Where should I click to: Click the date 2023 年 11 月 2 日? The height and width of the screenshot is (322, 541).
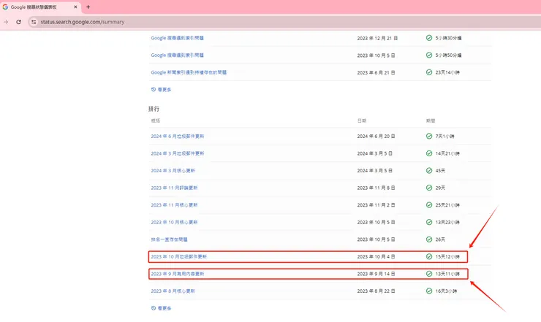(376, 205)
